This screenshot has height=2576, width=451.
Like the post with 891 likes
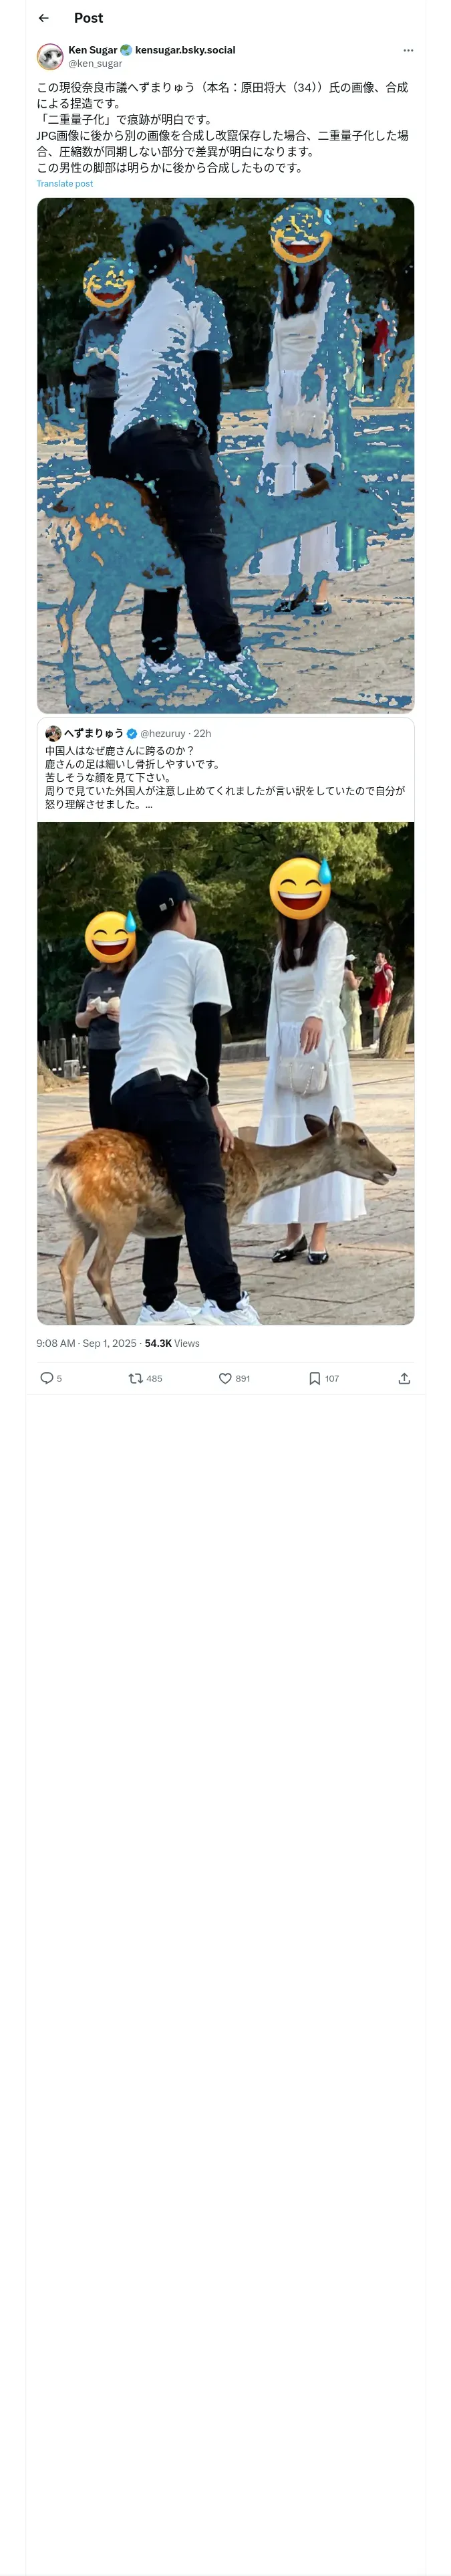[226, 1378]
